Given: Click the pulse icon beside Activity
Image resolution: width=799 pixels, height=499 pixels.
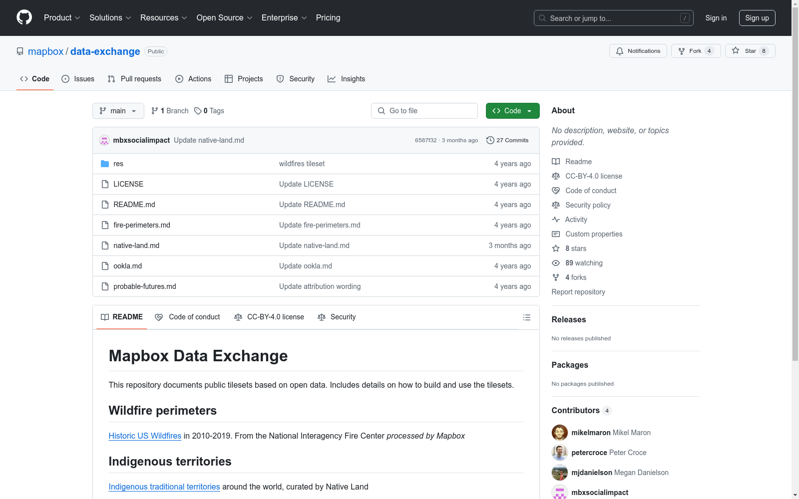Looking at the screenshot, I should pyautogui.click(x=556, y=220).
